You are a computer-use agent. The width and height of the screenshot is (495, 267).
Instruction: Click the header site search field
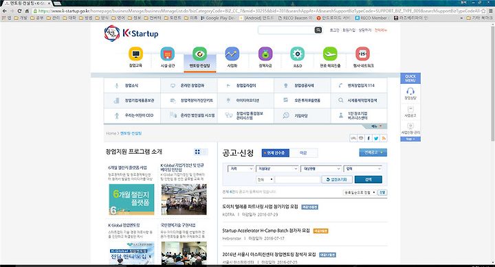[x=286, y=30]
